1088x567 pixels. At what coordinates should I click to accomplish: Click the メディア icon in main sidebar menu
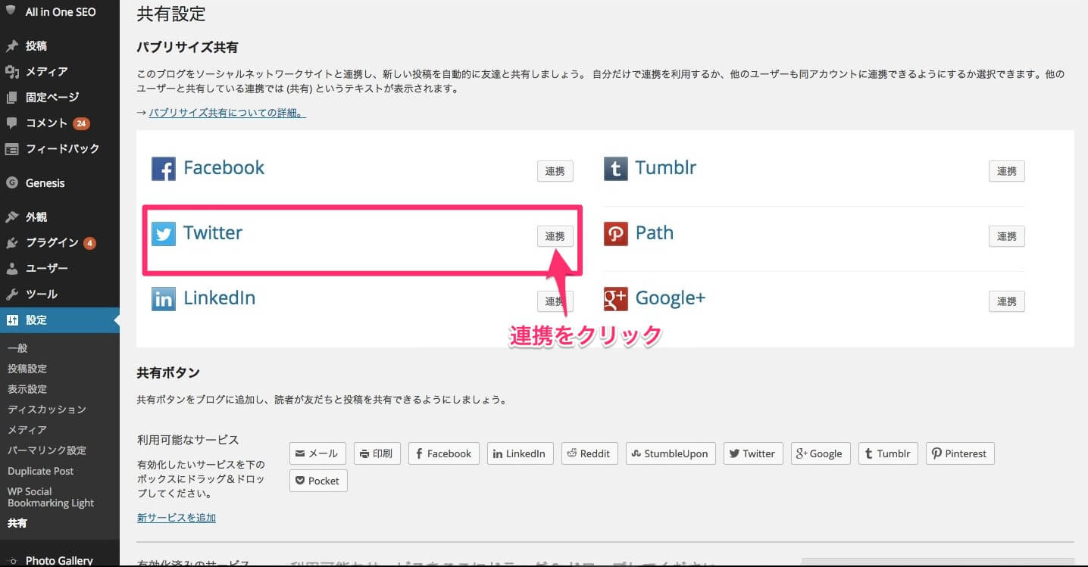[x=11, y=71]
